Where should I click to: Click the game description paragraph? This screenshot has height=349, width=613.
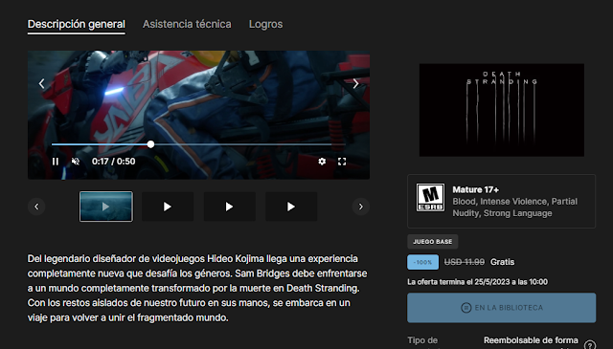(197, 288)
